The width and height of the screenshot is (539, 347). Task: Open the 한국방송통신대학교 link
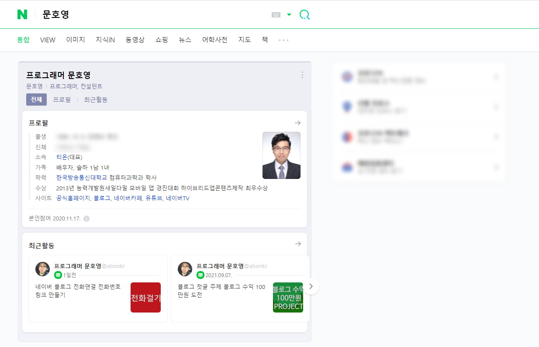82,178
